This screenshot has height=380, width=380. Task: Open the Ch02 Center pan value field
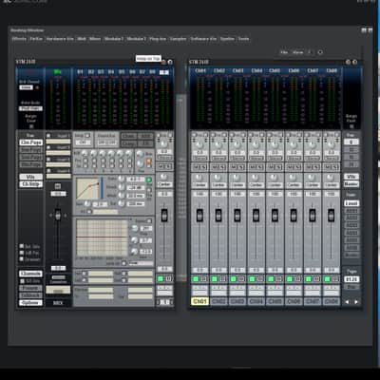tap(218, 184)
